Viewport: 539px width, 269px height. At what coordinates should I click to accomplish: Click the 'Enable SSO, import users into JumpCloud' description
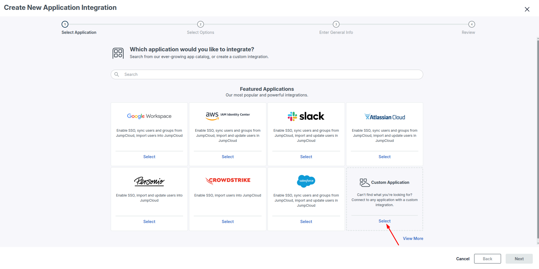[228, 195]
